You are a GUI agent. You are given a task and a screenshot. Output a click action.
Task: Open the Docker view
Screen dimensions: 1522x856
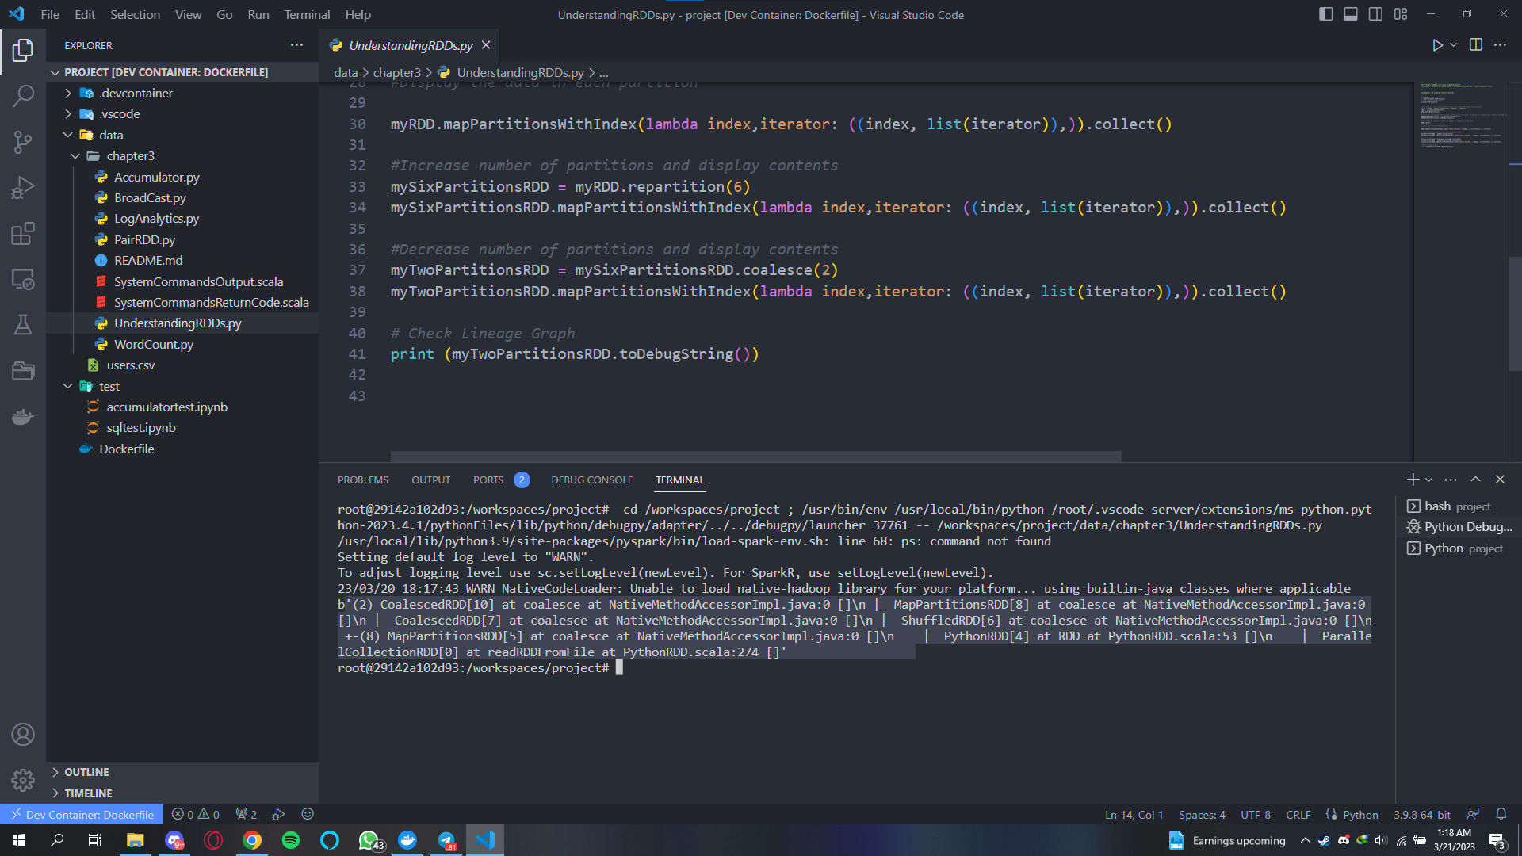(23, 417)
